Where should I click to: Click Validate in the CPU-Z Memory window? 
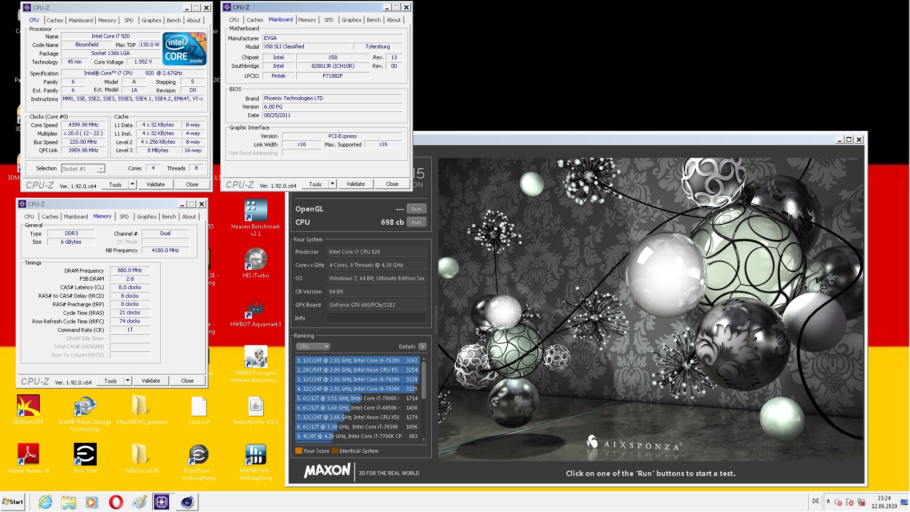[151, 381]
